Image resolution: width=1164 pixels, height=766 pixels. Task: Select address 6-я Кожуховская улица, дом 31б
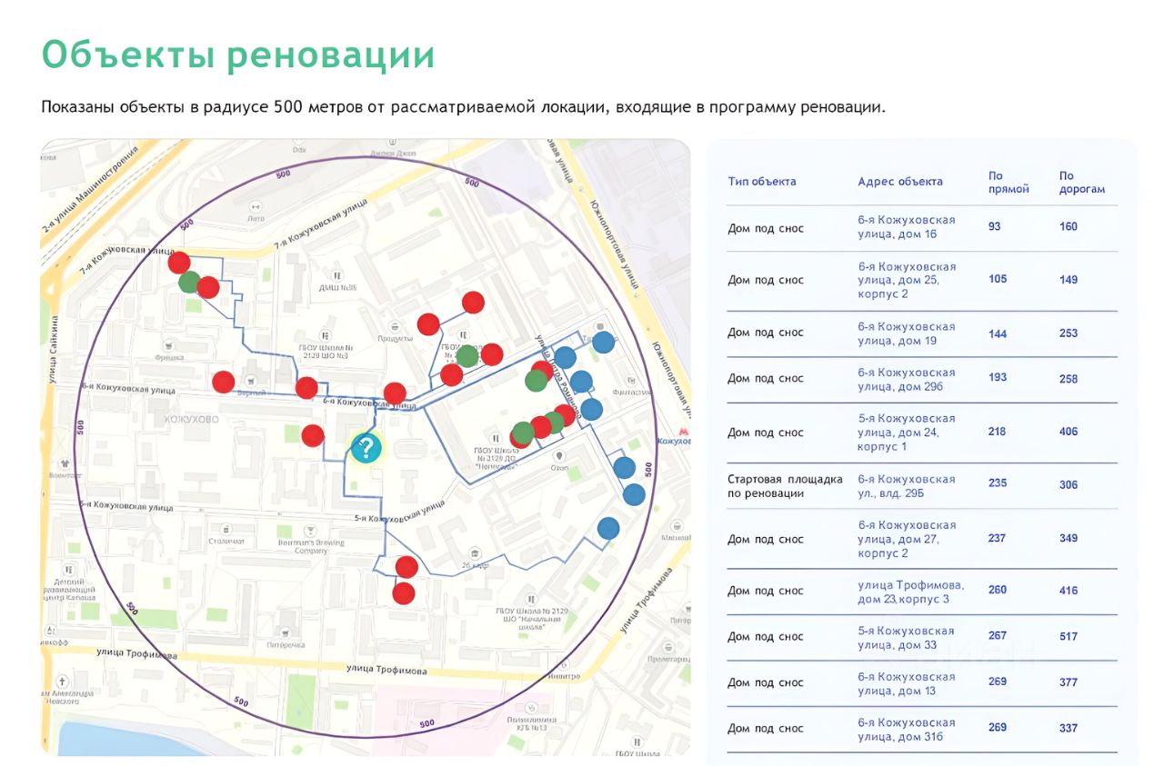point(907,730)
